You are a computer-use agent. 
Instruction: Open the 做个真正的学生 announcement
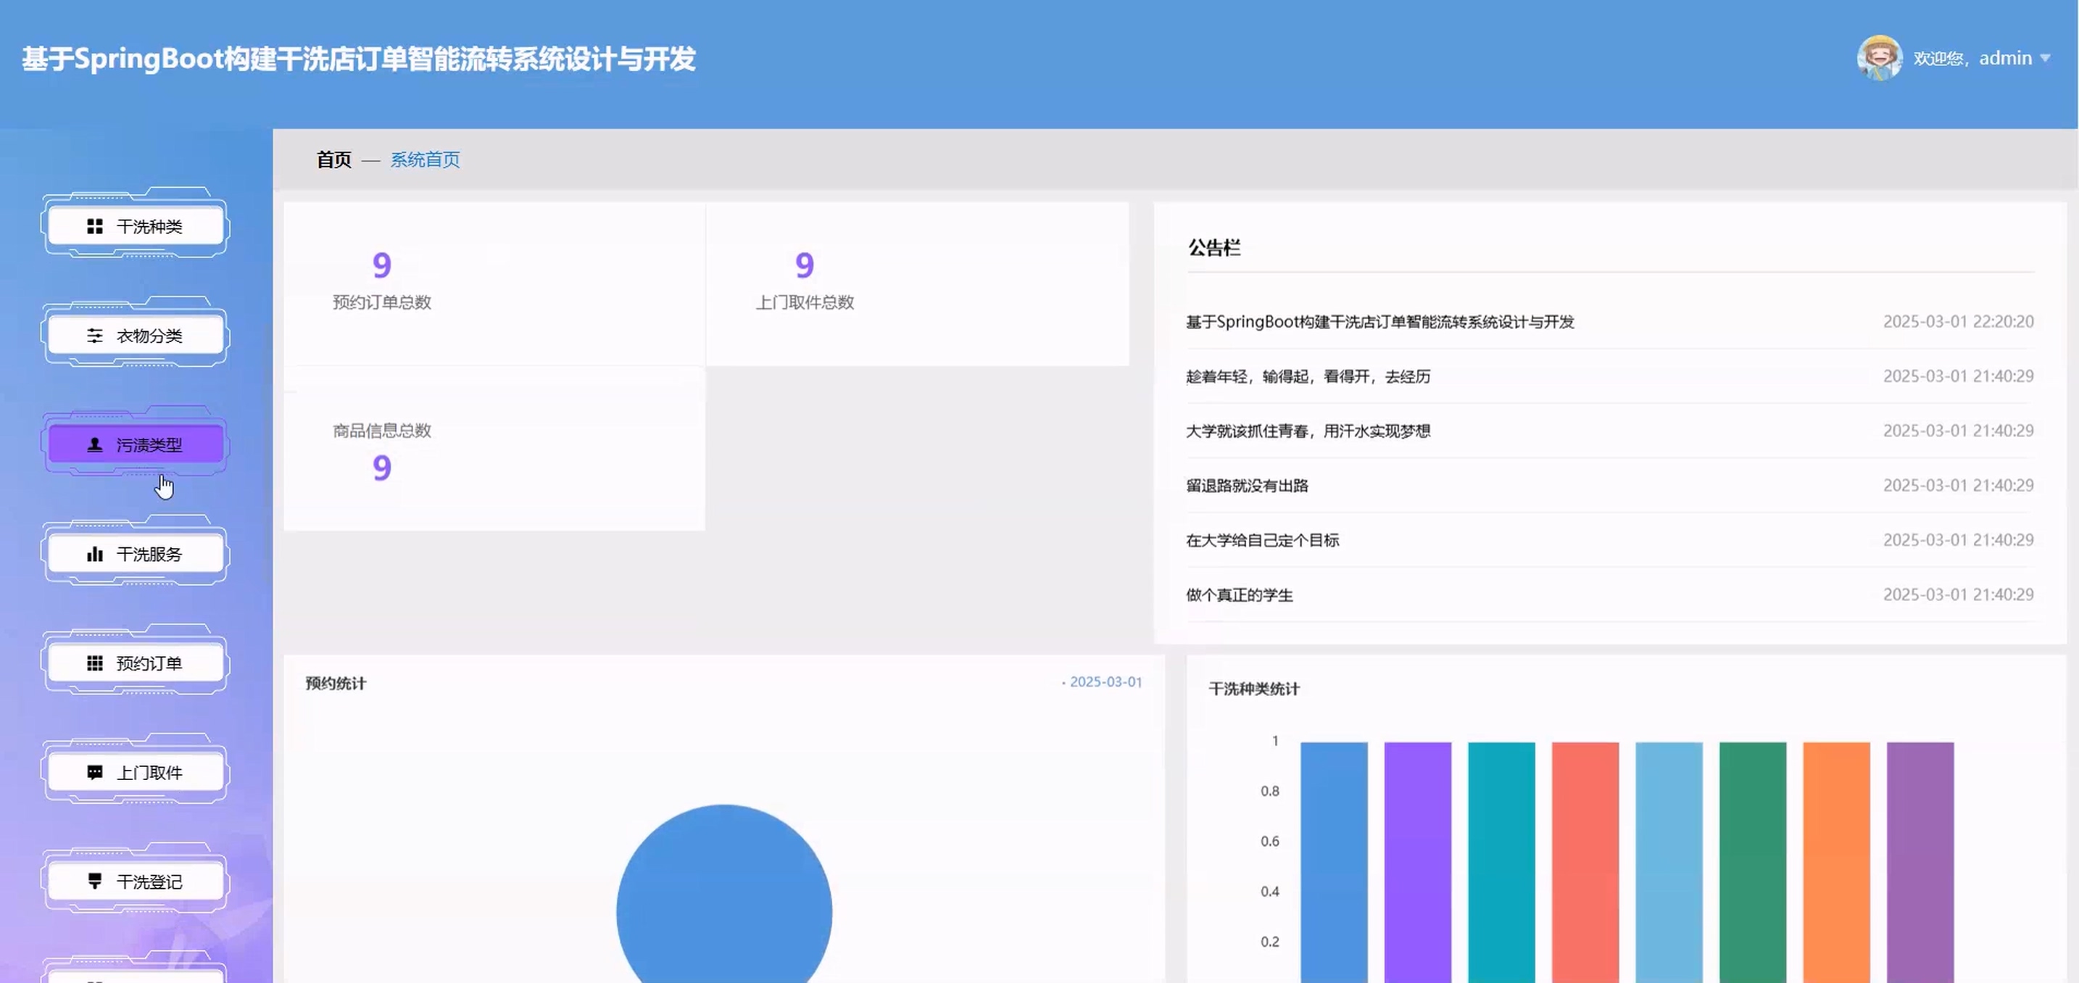(1239, 595)
